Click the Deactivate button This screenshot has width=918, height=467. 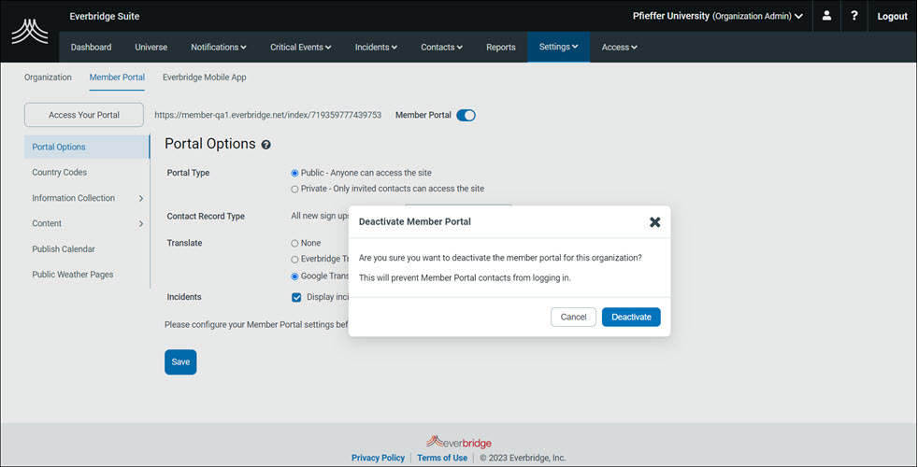point(631,318)
